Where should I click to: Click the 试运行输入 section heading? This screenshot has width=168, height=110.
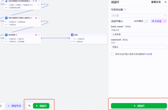coord(117,21)
